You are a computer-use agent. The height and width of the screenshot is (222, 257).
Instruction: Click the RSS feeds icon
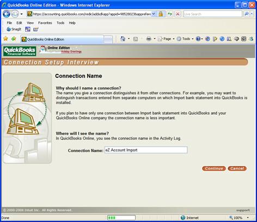tap(136, 39)
